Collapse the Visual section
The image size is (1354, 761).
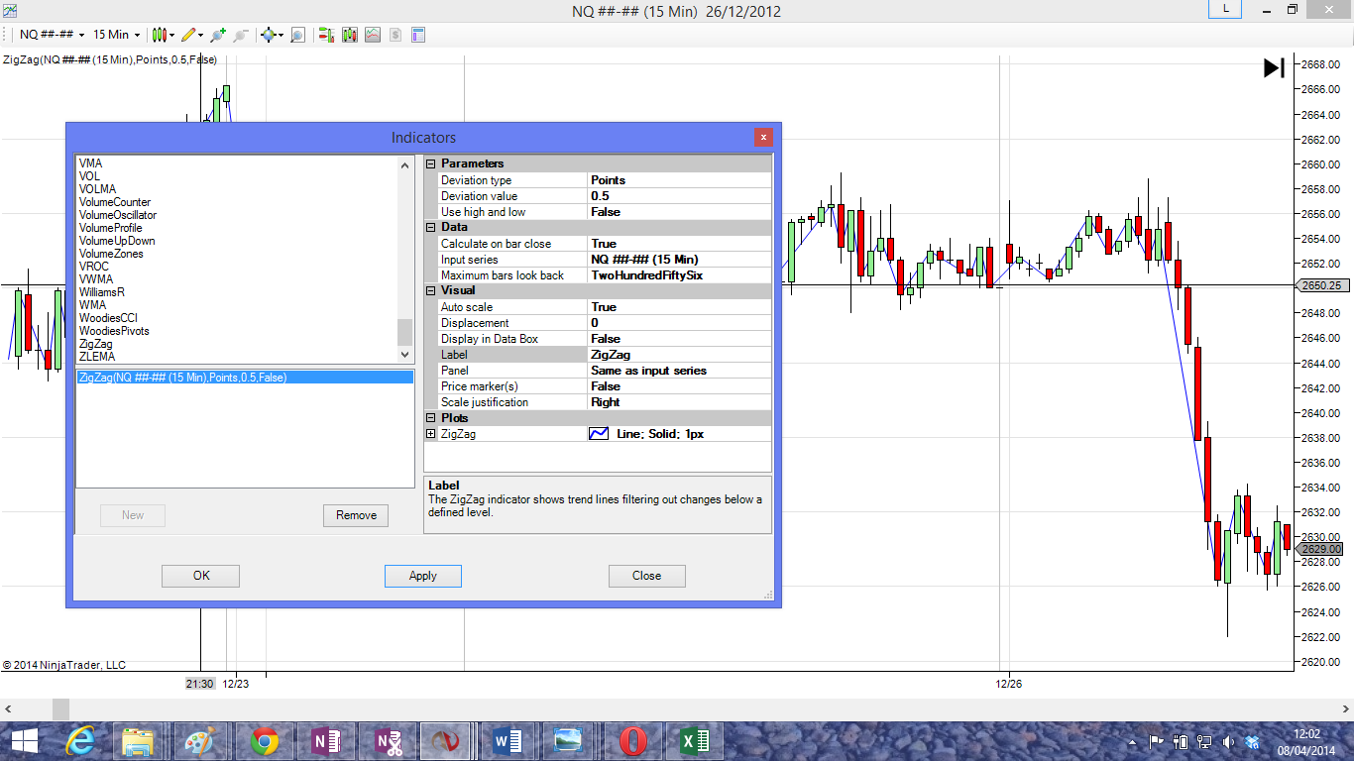tap(431, 290)
